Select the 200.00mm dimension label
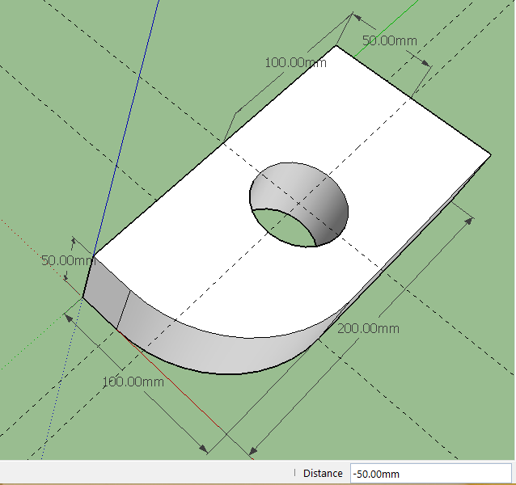The width and height of the screenshot is (516, 485). tap(369, 328)
